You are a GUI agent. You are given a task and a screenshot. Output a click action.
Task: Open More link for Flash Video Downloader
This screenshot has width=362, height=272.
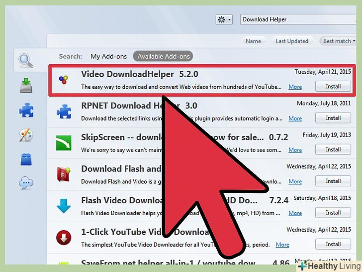pos(295,213)
